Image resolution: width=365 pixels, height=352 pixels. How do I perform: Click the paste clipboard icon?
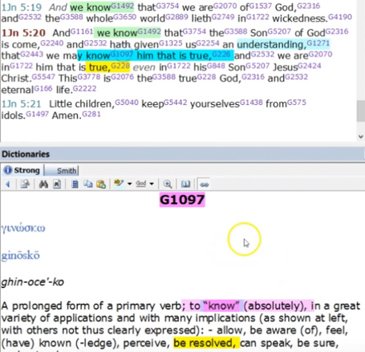pyautogui.click(x=101, y=184)
